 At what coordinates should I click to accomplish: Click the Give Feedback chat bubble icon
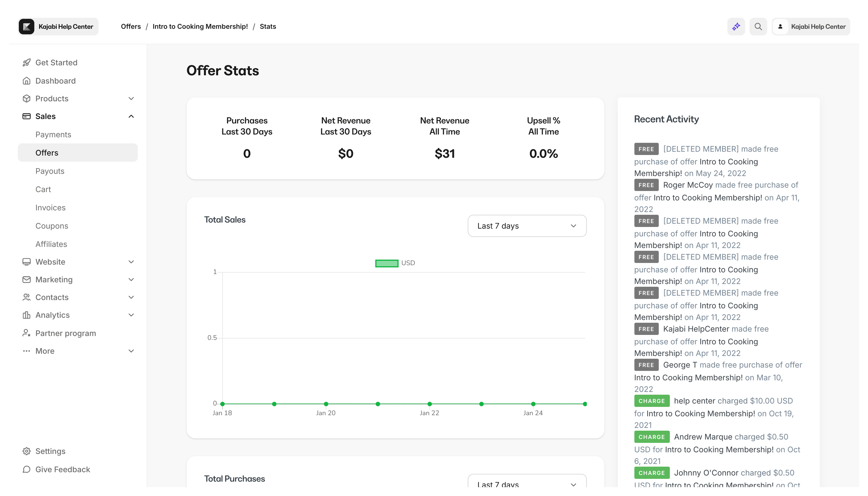(27, 469)
